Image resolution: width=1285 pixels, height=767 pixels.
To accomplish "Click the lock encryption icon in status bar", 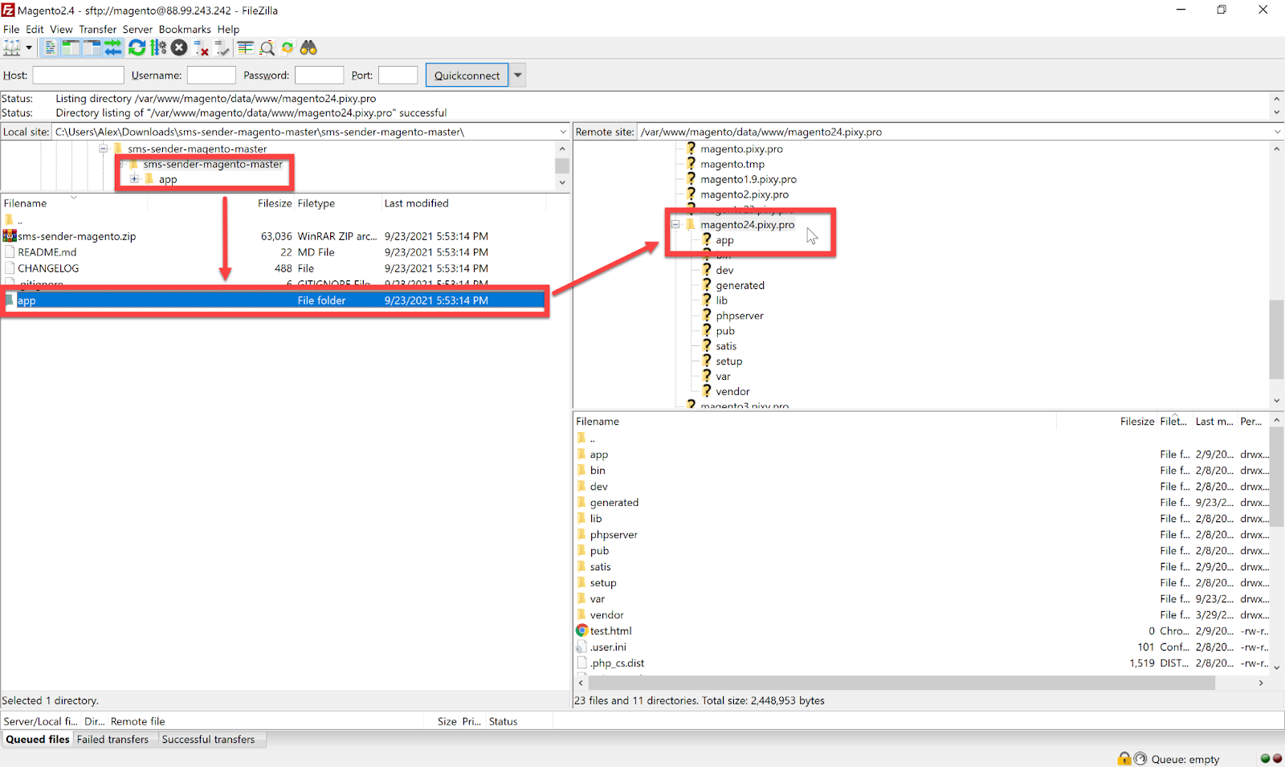I will point(1124,759).
